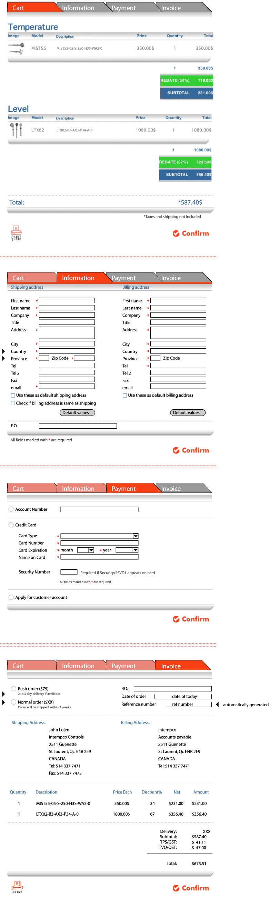269x898 pixels.
Task: Click the 'John Lojen' shipping name
Action: pyautogui.click(x=59, y=730)
